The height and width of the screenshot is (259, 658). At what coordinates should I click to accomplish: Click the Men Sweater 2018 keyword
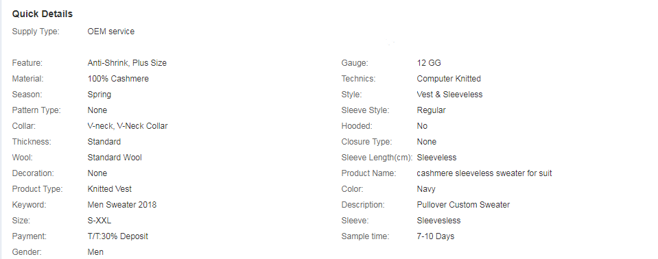tap(121, 205)
